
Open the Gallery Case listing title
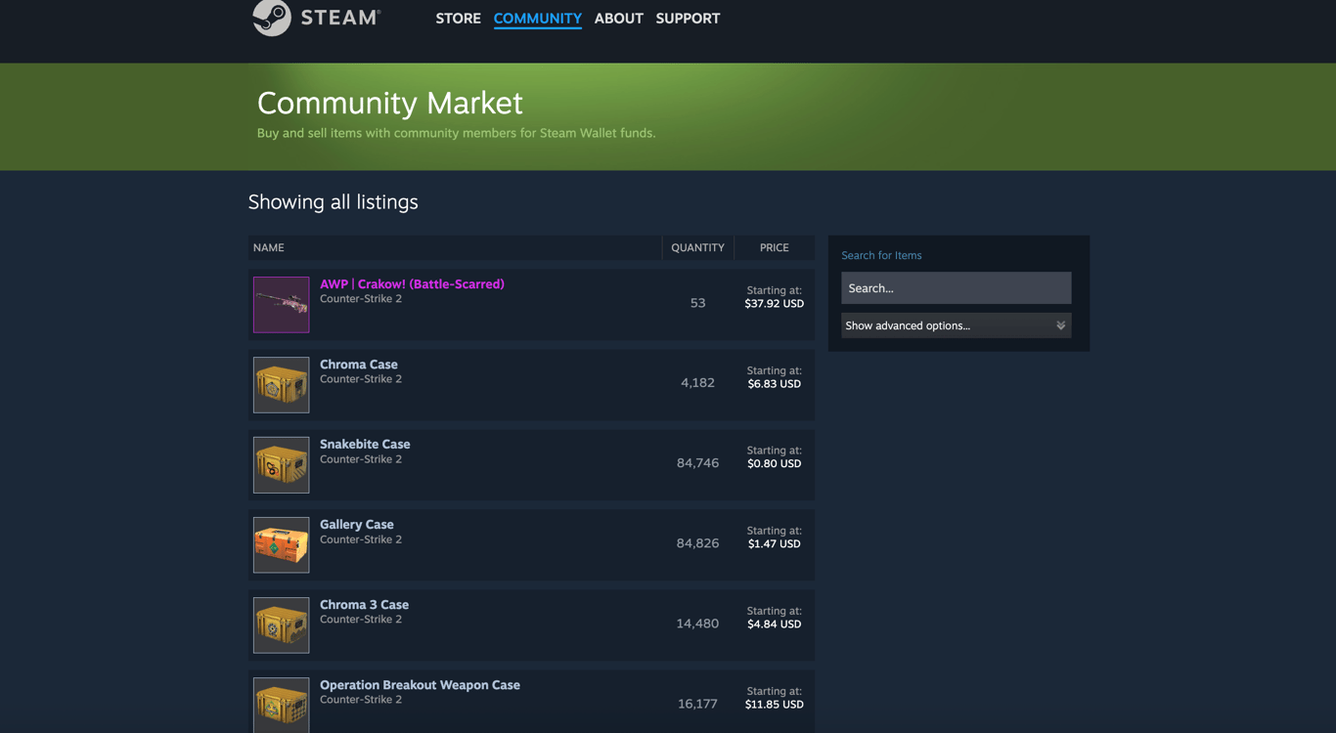tap(357, 525)
